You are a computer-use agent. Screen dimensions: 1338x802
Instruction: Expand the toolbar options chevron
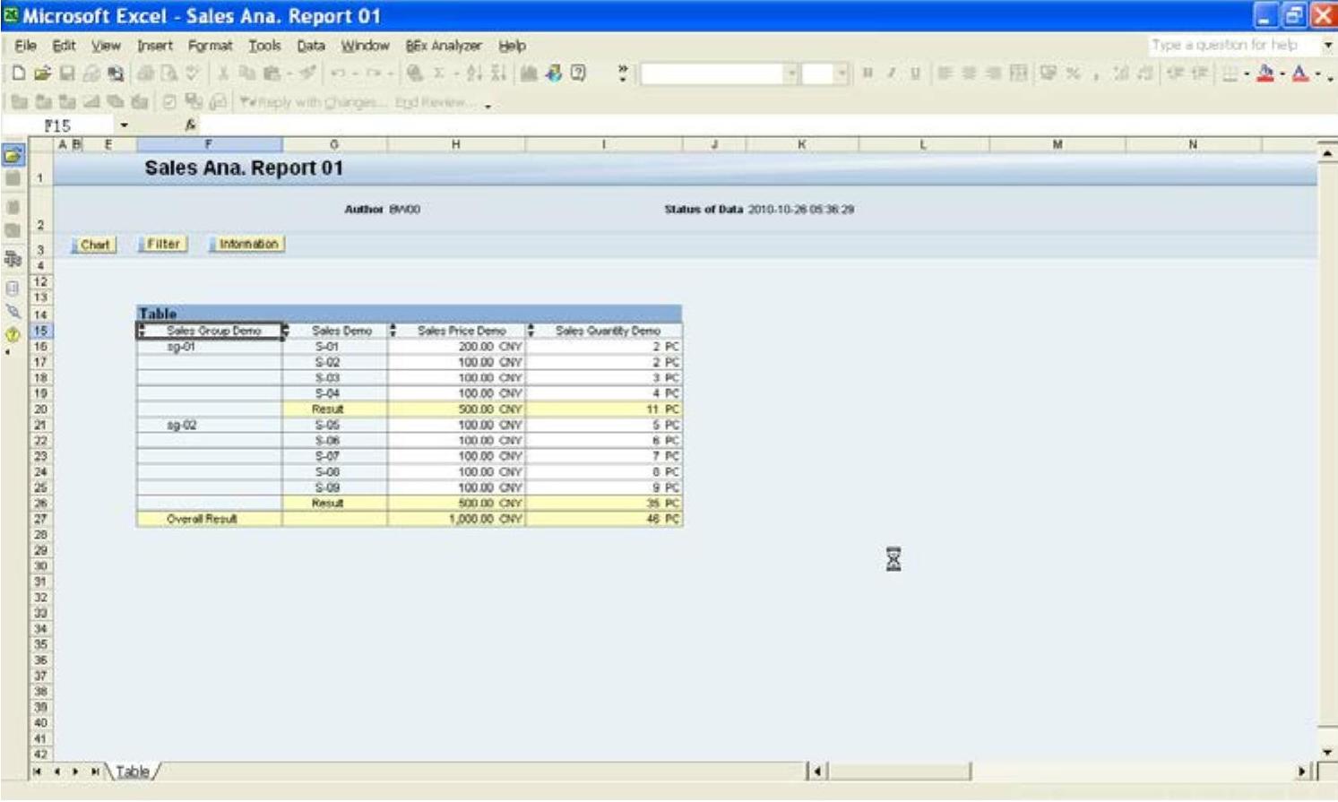[623, 73]
